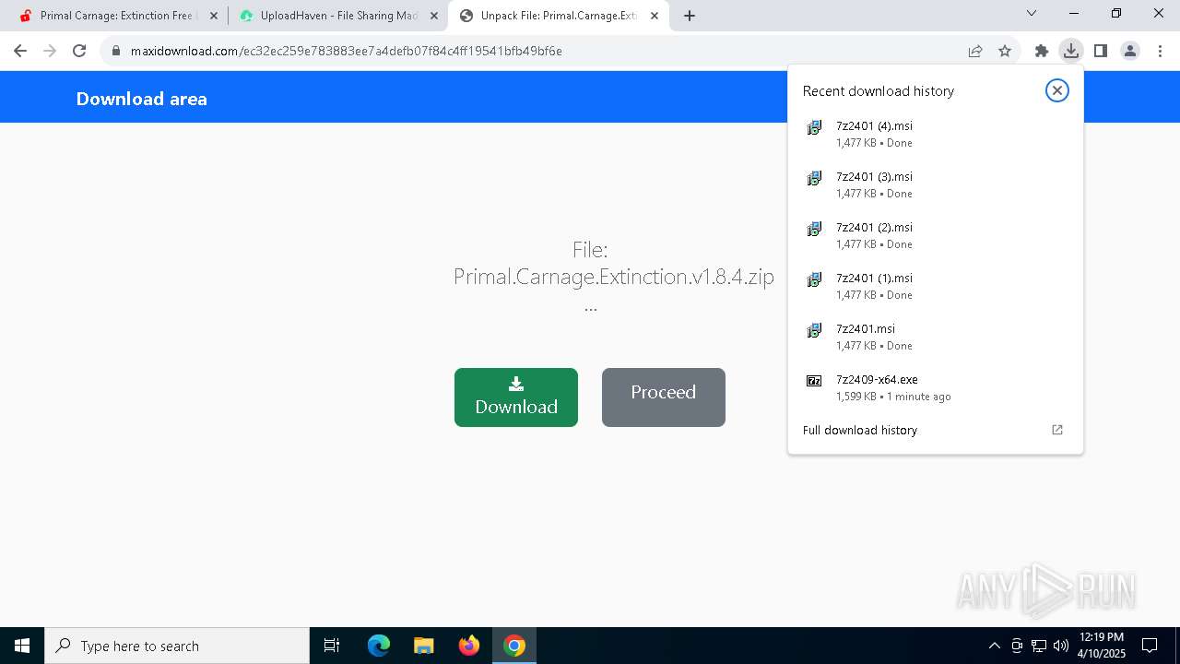Click the gray Proceed button
The width and height of the screenshot is (1180, 664).
point(664,397)
